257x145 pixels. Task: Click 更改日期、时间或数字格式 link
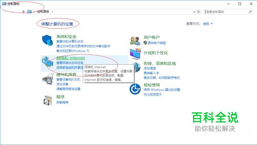(x=162, y=78)
